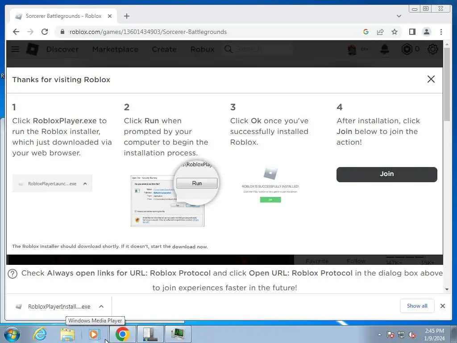Open Roblox settings gear
Screen dimensions: 457x343
coord(432,49)
